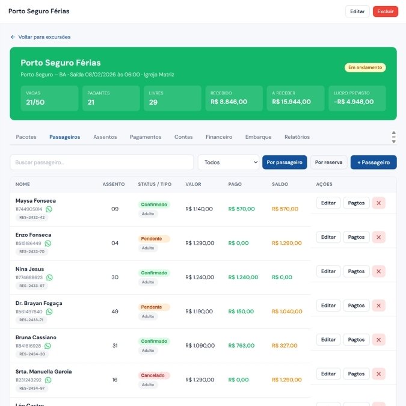406x406 pixels.
Task: Switch to the Financeiro tab
Action: [219, 137]
